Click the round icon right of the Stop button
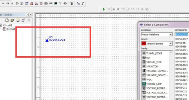189x100 pixels. point(118,9)
